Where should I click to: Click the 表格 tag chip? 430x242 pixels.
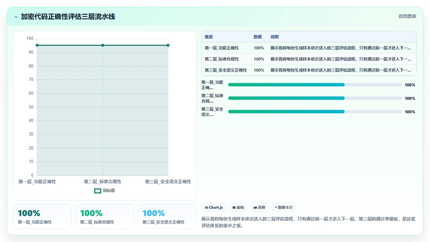point(238,207)
